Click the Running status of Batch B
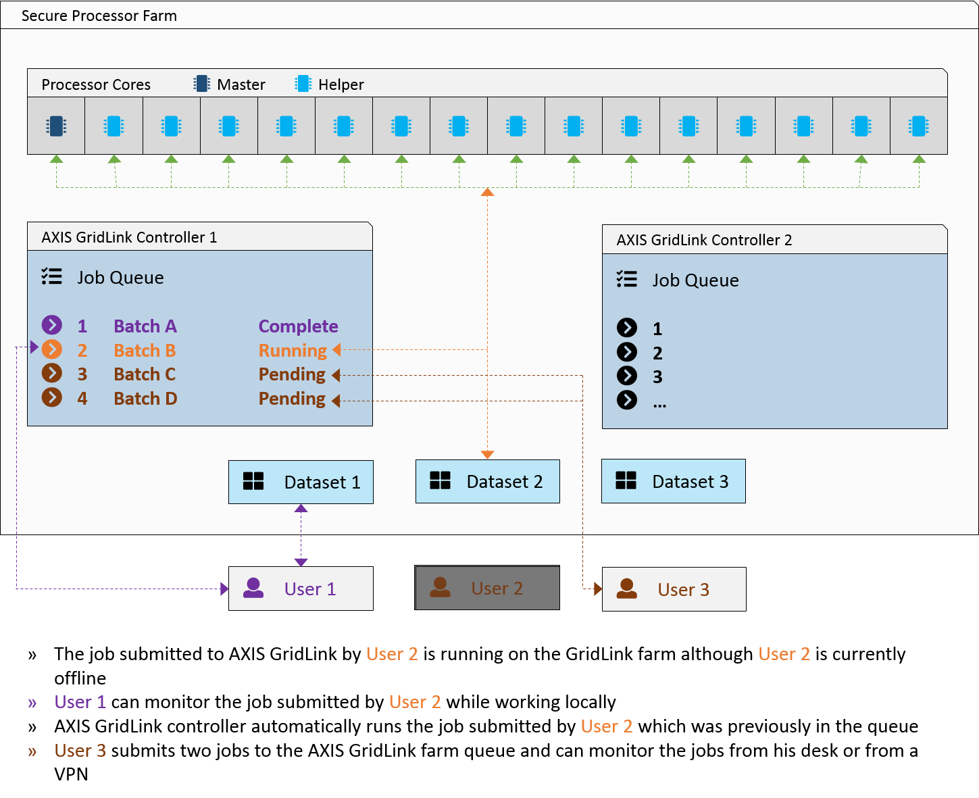 coord(293,351)
